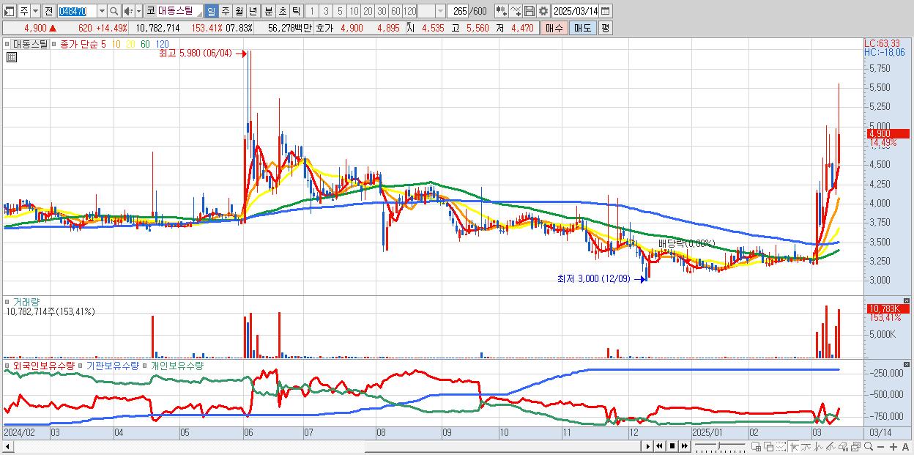The height and width of the screenshot is (455, 914).
Task: Choose the 5 interval button
Action: pos(340,11)
